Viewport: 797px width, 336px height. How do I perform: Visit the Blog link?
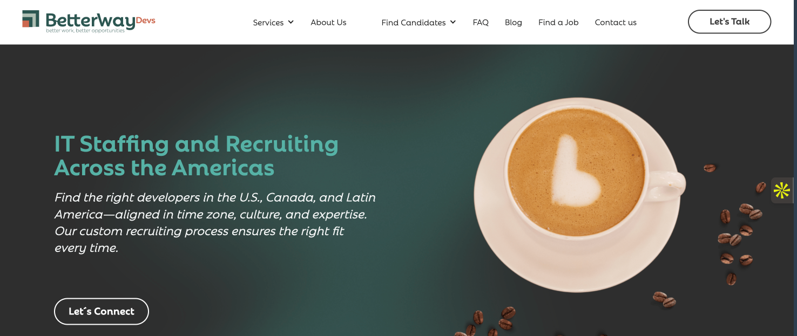[514, 23]
